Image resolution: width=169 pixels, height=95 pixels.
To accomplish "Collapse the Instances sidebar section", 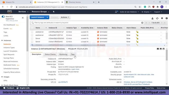I will 2,40.
